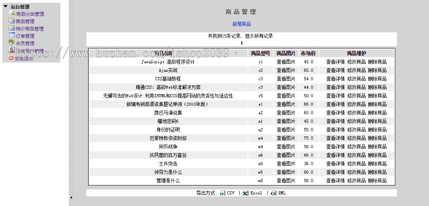Click the 新增商品 link
This screenshot has width=429, height=206.
242,24
